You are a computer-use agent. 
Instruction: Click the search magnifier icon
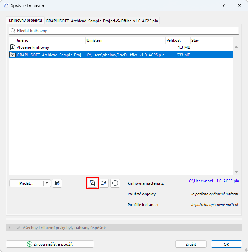point(13,31)
